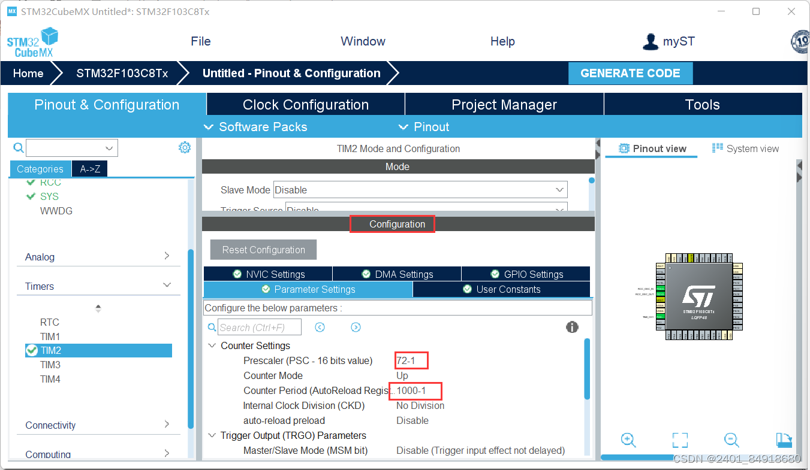This screenshot has width=810, height=470.
Task: Select the Pinout view tab
Action: tap(652, 148)
